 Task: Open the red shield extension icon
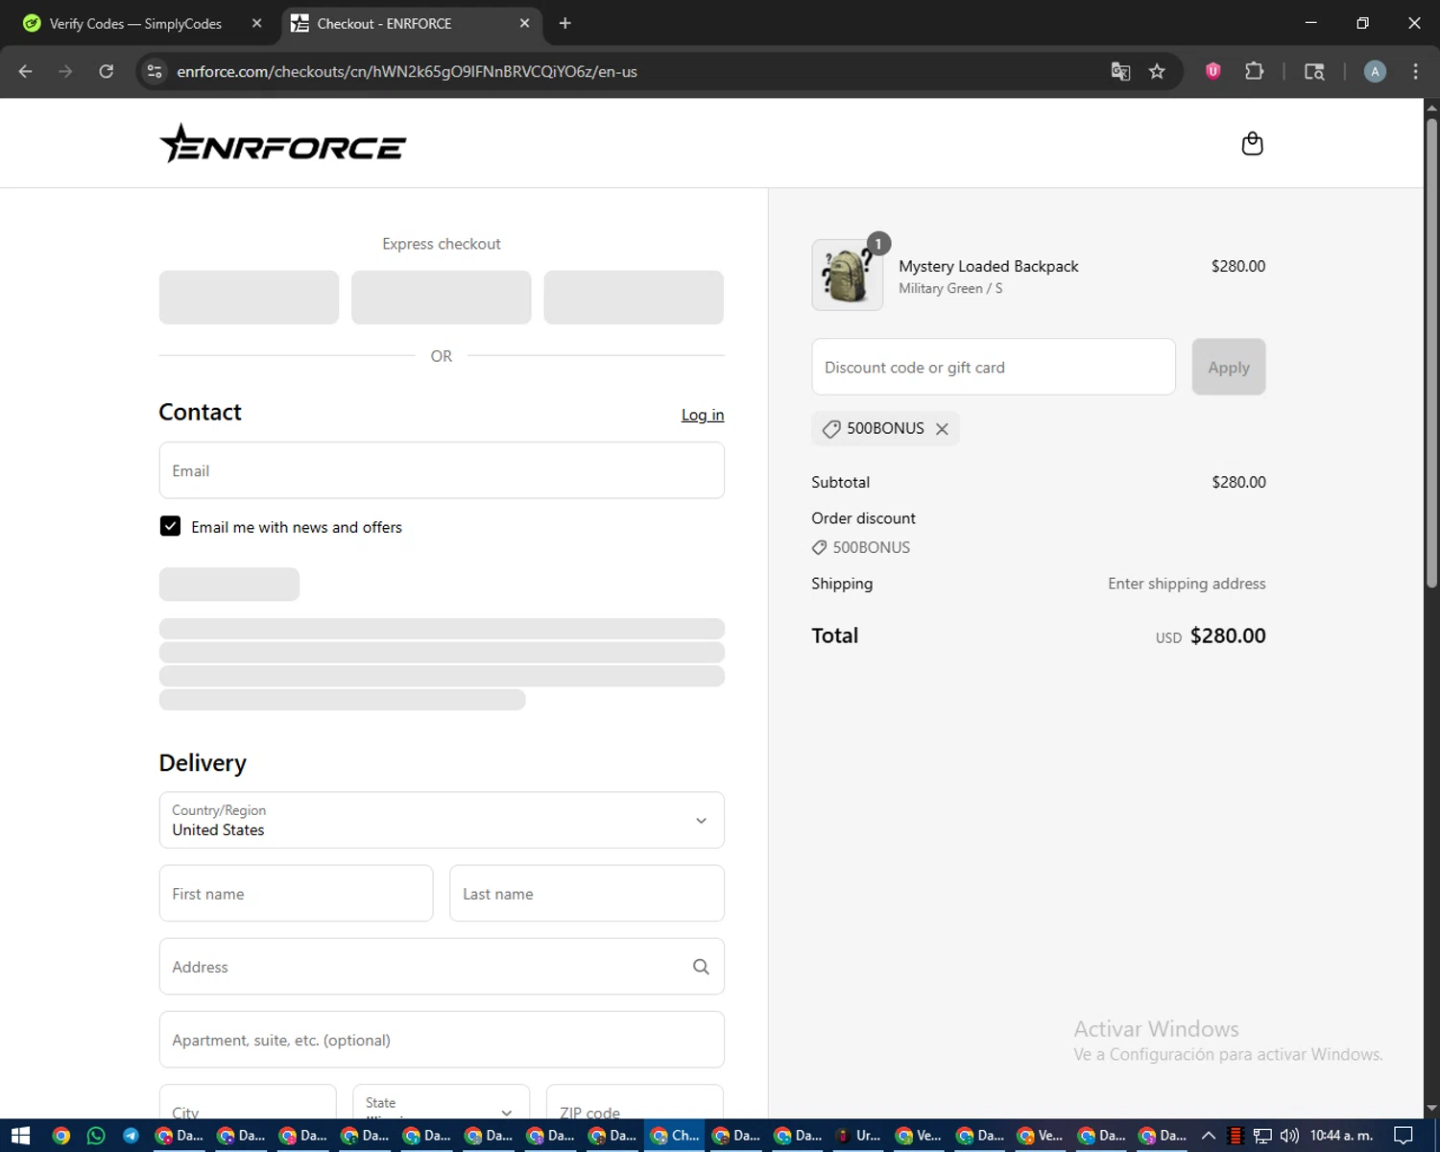pyautogui.click(x=1212, y=71)
